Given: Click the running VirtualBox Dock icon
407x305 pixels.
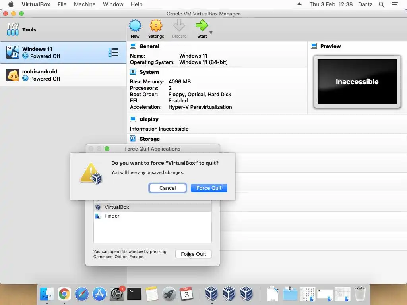Looking at the screenshot, I should click(x=211, y=293).
